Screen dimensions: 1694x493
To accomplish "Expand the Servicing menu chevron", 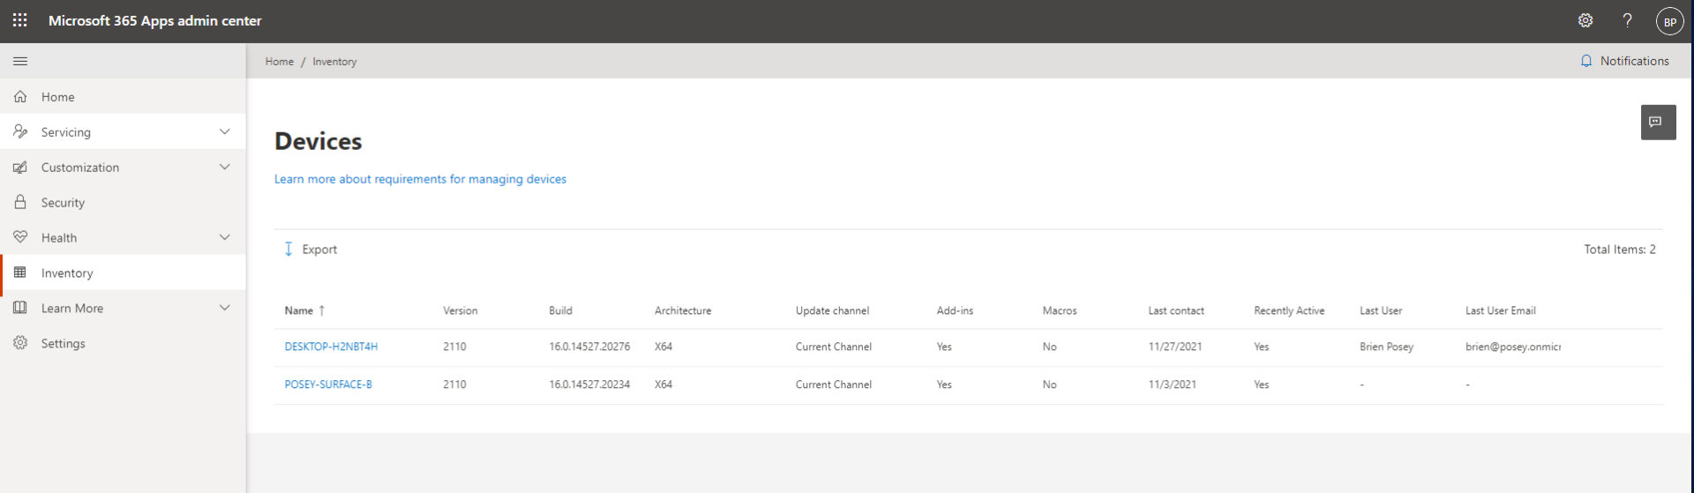I will [x=224, y=131].
